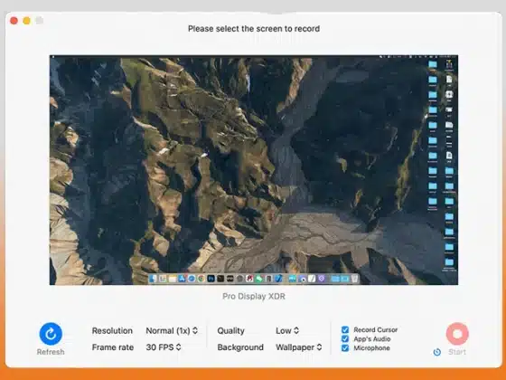This screenshot has width=506, height=380.
Task: Open the Resolution dropdown showing Normal (1x)
Action: click(x=172, y=330)
